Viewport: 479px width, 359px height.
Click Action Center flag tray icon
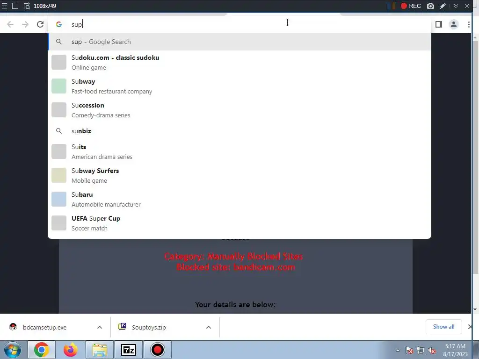(x=409, y=350)
